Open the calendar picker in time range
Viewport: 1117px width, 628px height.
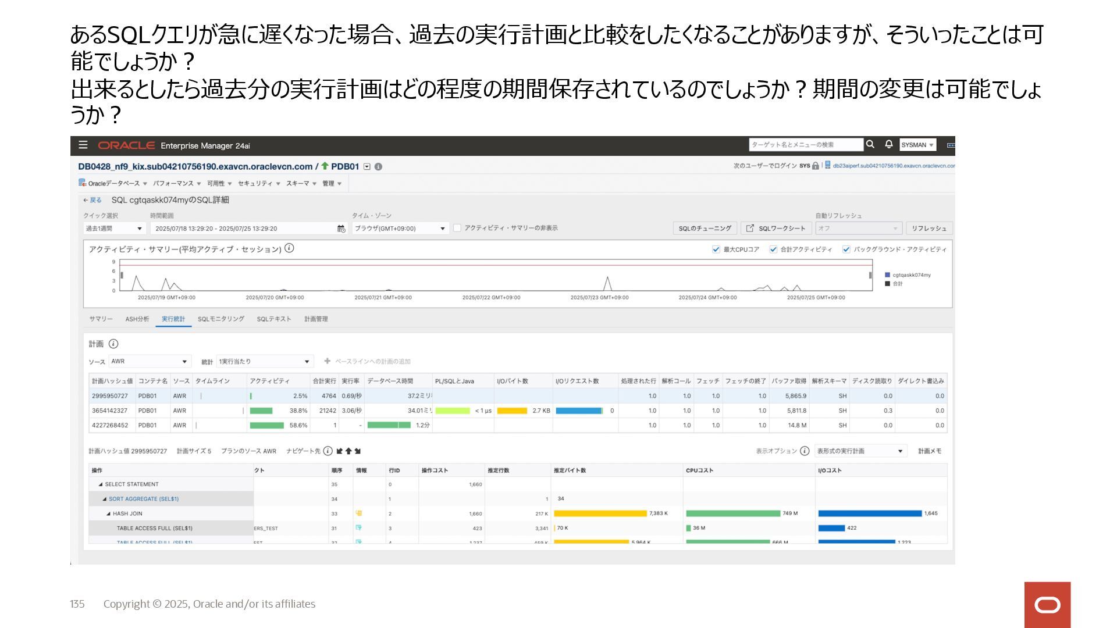click(x=341, y=229)
